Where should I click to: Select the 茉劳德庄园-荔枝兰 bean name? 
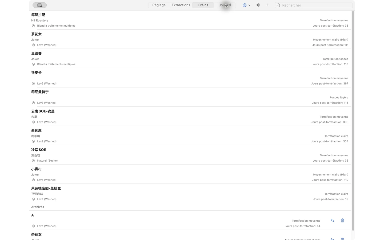(x=46, y=188)
